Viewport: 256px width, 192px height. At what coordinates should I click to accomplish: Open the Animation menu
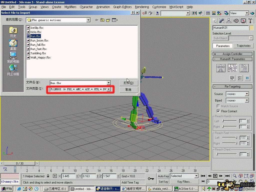tap(103, 7)
